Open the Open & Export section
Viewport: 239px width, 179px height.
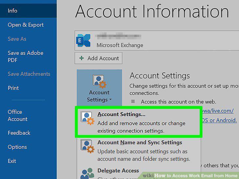click(x=26, y=25)
